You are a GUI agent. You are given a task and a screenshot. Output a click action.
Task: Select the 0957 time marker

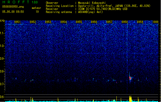tap(109, 22)
